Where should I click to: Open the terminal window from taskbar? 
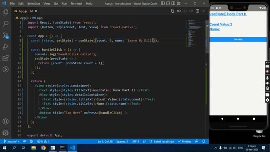(x=62, y=148)
